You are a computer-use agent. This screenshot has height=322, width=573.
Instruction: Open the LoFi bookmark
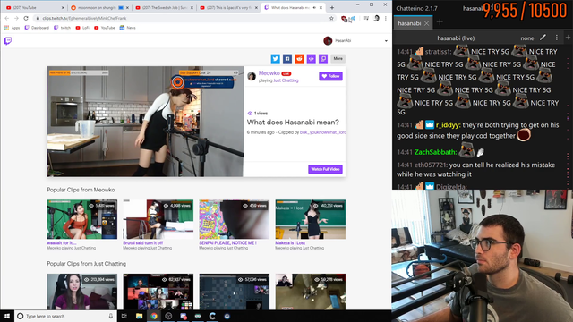[82, 28]
